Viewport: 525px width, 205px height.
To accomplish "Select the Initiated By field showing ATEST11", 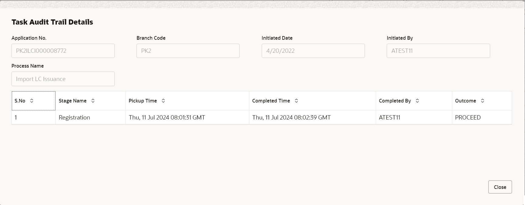I will coord(438,51).
